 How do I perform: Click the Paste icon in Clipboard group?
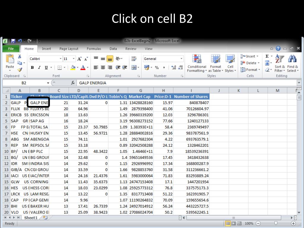(10, 60)
